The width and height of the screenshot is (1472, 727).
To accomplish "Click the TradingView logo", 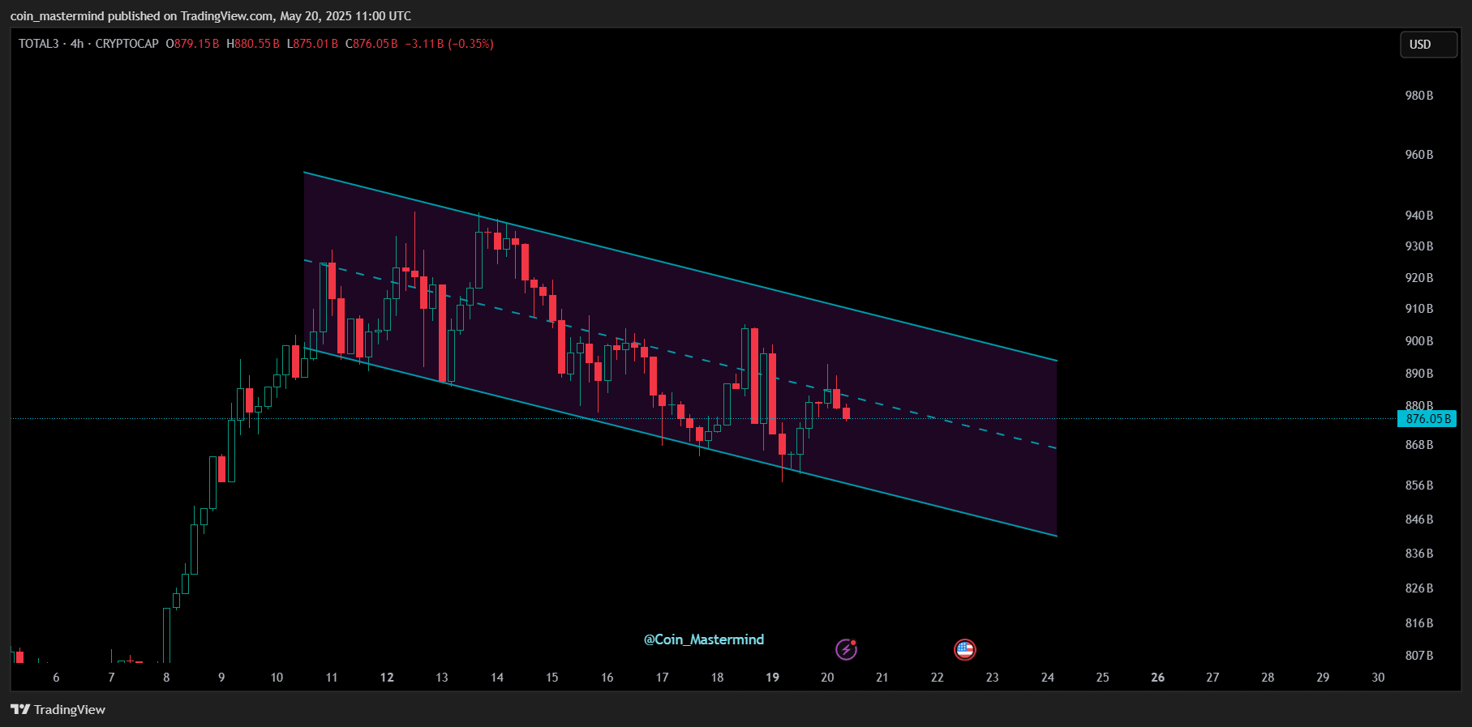I will 20,709.
